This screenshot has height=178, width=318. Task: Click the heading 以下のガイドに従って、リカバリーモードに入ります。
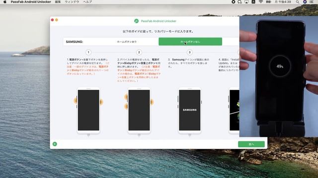coord(159,32)
